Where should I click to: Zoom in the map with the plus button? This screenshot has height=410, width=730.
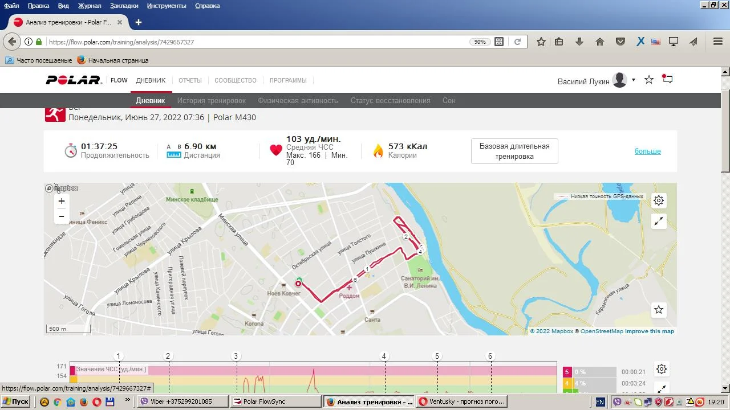62,201
